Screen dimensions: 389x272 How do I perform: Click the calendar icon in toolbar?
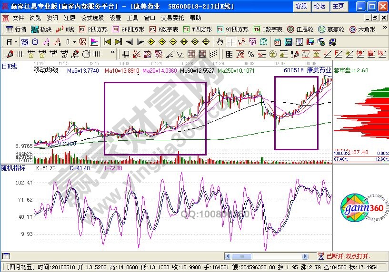point(278,41)
